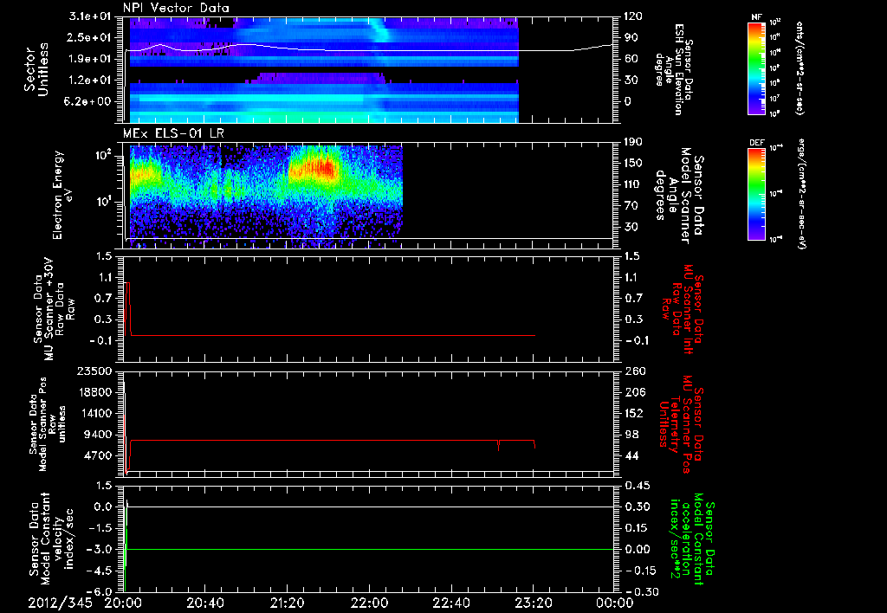Click the white sun elevation curve in NPI panel
This screenshot has height=613, width=887.
[x=367, y=50]
